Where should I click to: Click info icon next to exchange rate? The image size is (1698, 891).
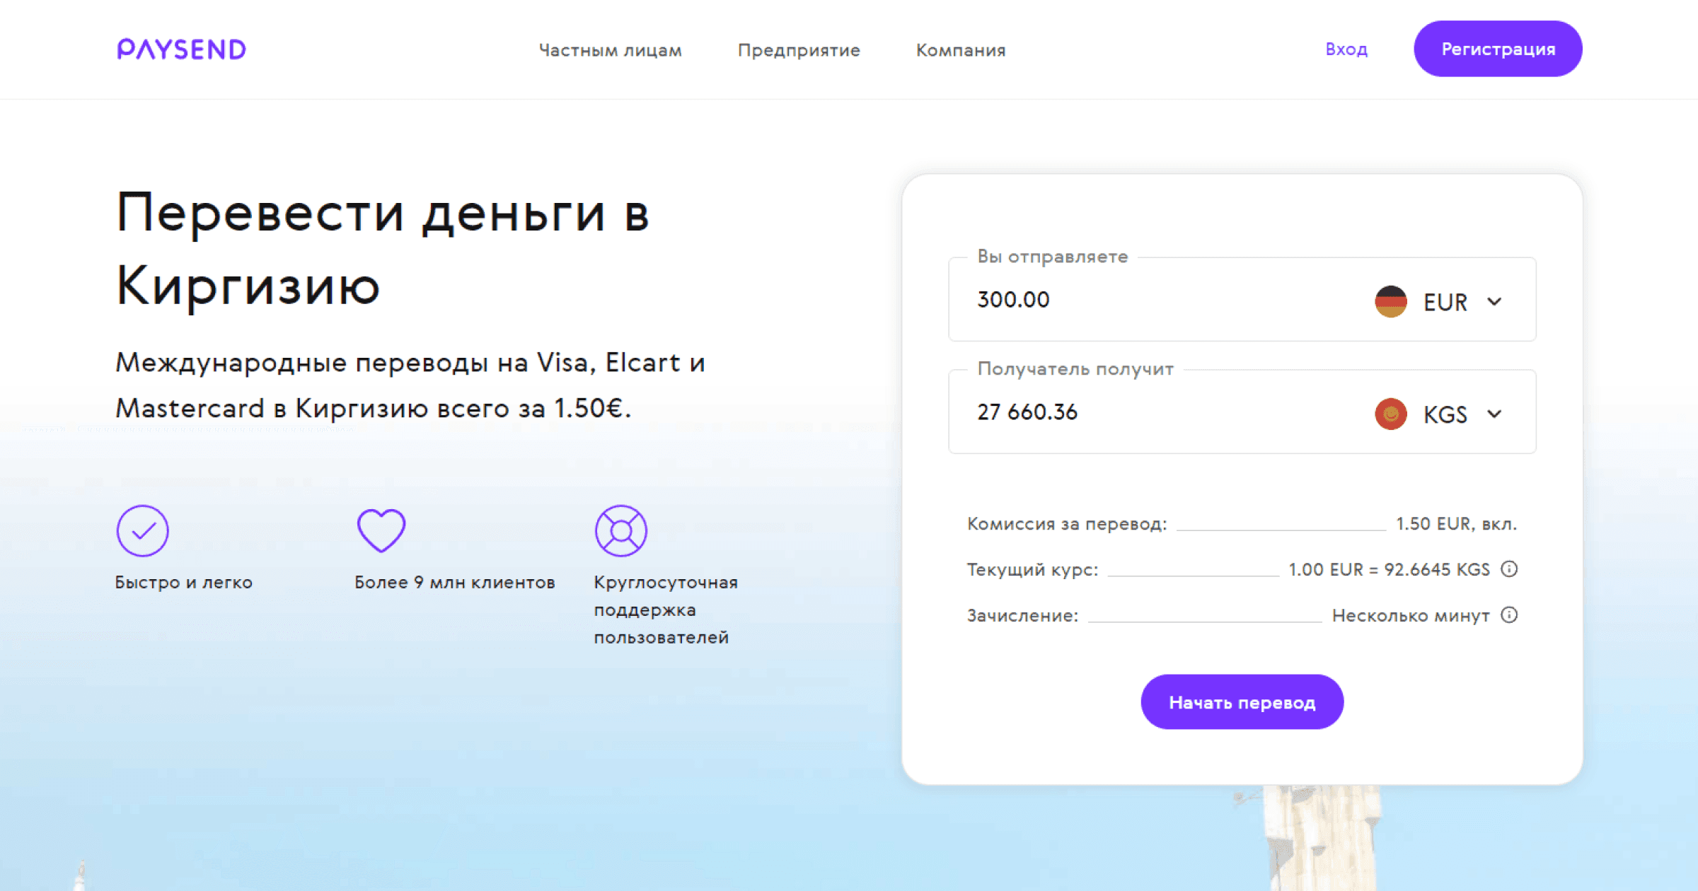click(x=1509, y=569)
